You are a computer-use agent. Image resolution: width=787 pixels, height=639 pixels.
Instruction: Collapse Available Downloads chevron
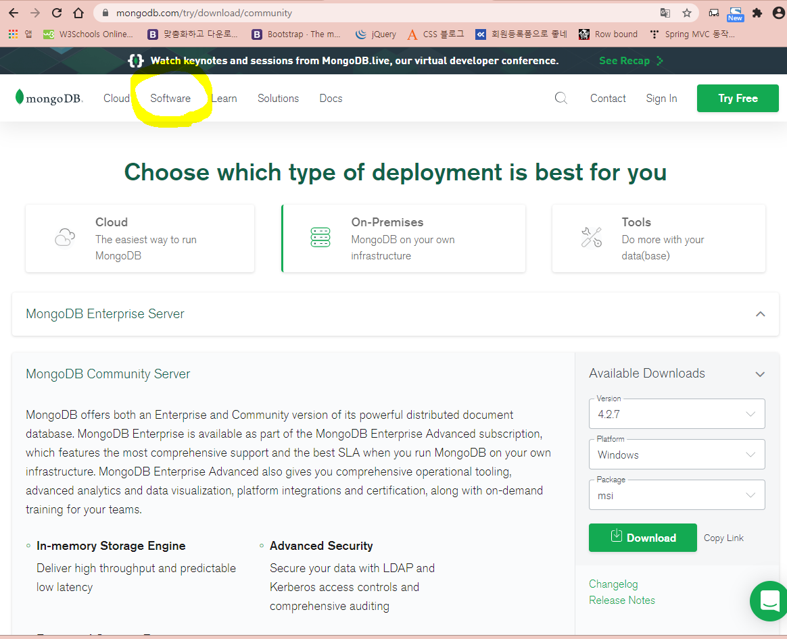pyautogui.click(x=760, y=374)
